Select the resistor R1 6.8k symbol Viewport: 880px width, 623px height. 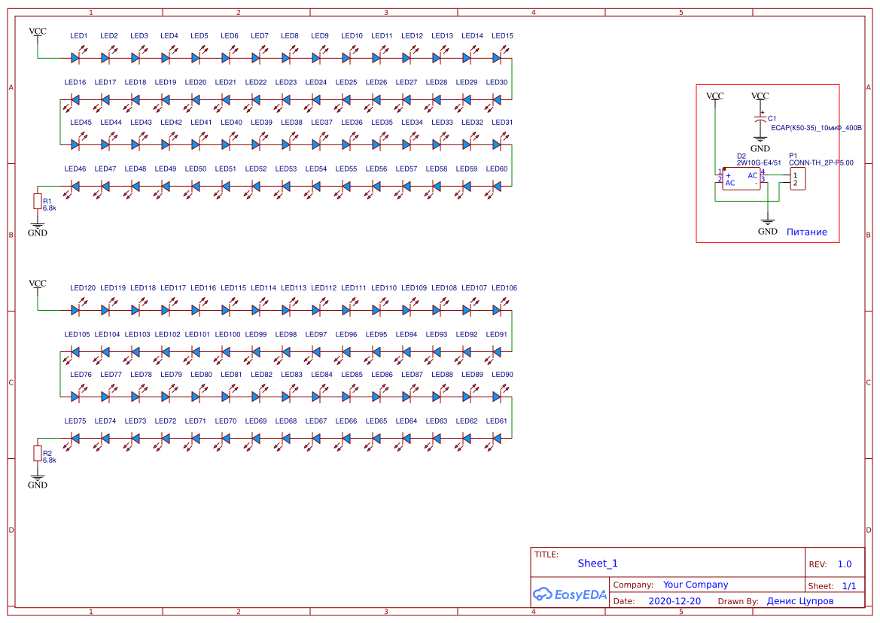[37, 201]
